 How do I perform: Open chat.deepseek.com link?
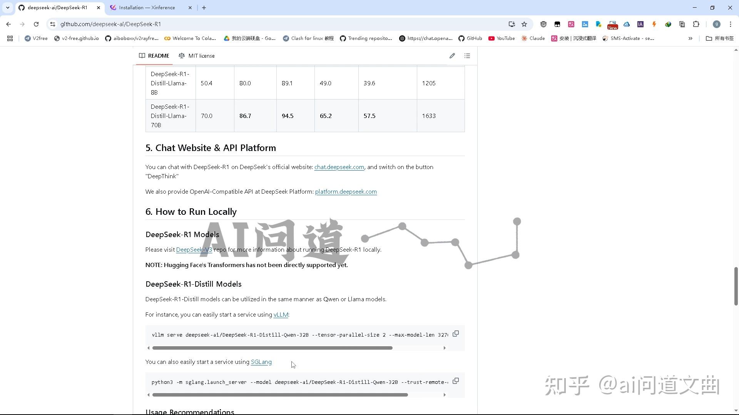pyautogui.click(x=339, y=167)
